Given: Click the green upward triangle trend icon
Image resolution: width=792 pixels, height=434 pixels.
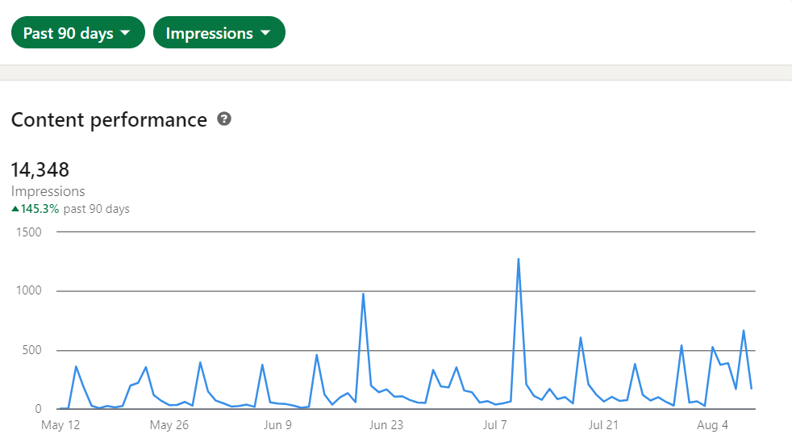Looking at the screenshot, I should point(15,209).
